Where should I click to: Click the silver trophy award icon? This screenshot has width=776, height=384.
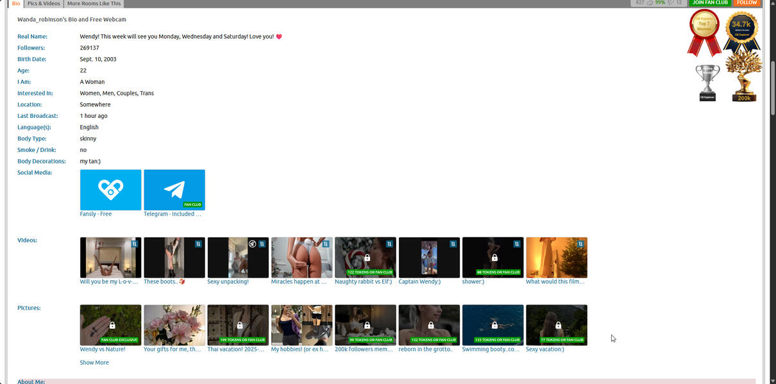tap(707, 82)
